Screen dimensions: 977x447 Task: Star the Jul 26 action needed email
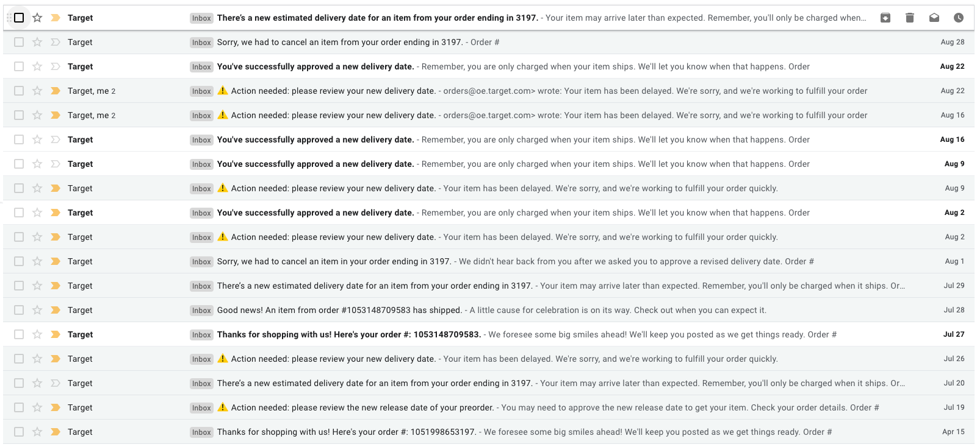(x=37, y=359)
